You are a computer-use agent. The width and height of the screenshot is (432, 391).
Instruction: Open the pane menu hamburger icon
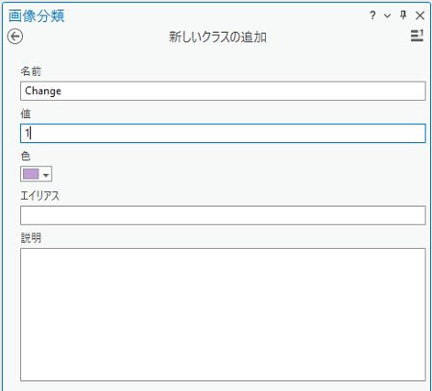417,36
